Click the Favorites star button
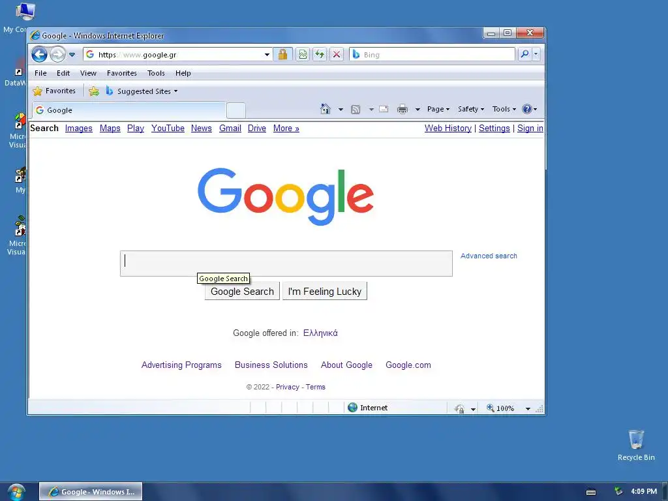668x501 pixels. (54, 91)
